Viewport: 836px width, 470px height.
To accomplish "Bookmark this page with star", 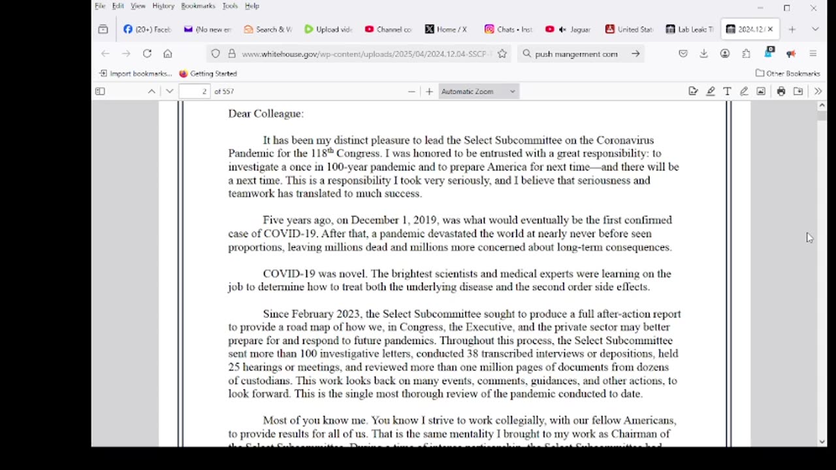I will pyautogui.click(x=502, y=54).
